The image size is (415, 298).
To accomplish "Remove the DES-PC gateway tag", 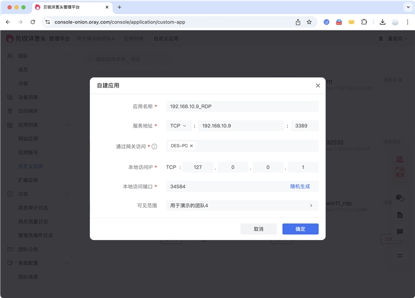I will tap(192, 146).
